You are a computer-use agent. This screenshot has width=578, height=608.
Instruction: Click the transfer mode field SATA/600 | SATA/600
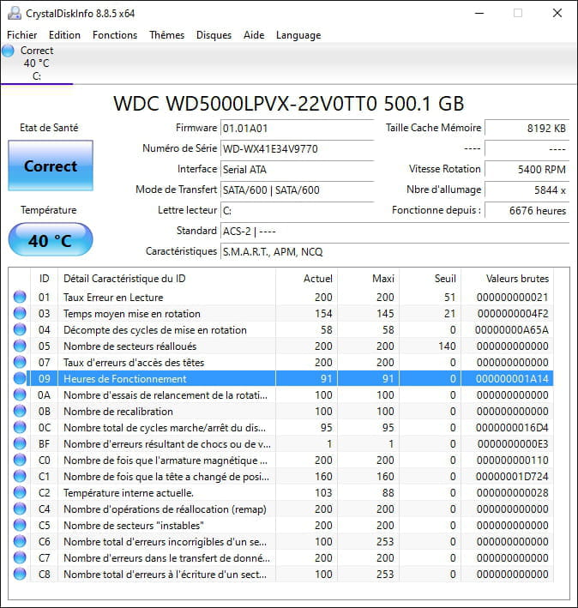click(297, 190)
